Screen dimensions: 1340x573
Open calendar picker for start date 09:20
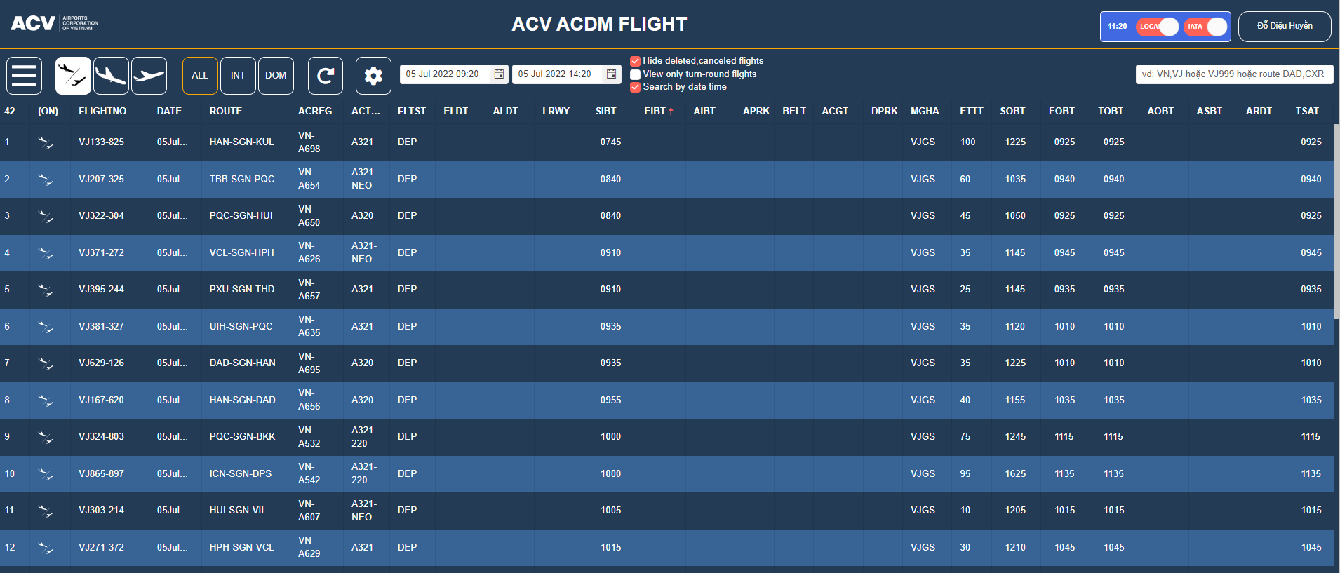(499, 74)
